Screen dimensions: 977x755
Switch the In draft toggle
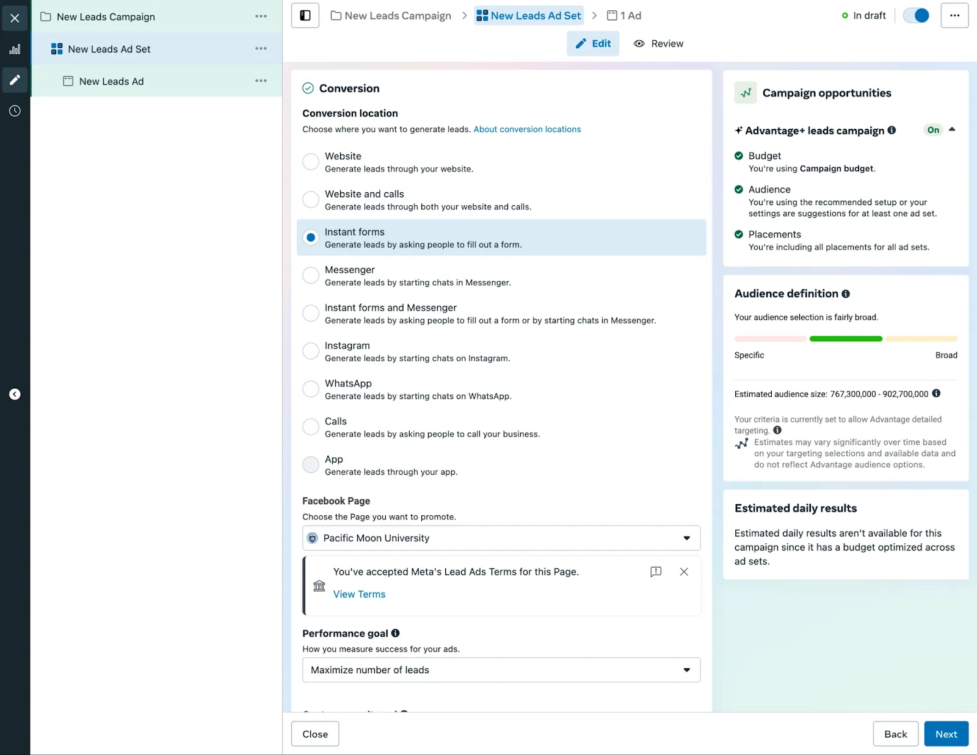[916, 16]
